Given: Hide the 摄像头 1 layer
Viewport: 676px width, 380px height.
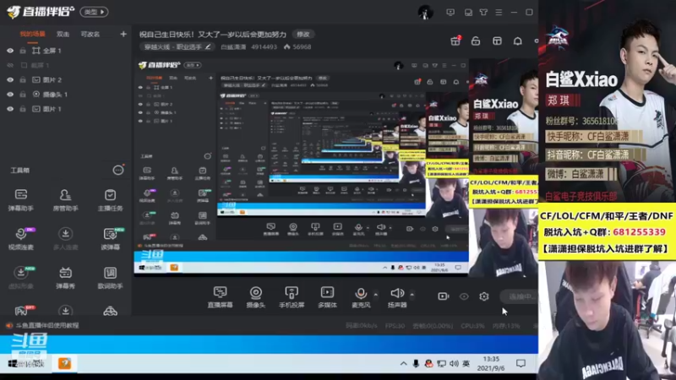Looking at the screenshot, I should coord(10,95).
